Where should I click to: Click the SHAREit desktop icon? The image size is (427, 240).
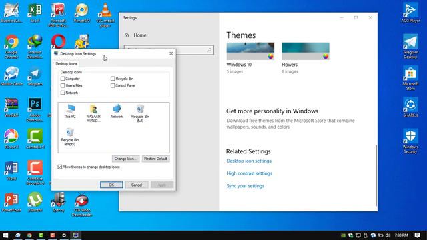pos(410,107)
